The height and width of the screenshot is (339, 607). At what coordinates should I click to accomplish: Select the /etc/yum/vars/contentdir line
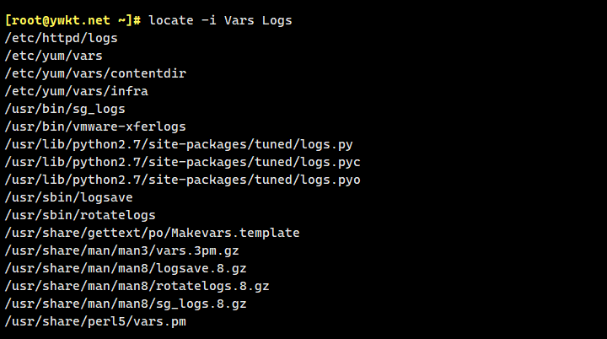pyautogui.click(x=95, y=73)
